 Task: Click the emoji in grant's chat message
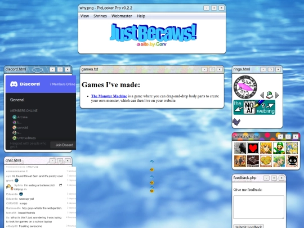coord(16,181)
